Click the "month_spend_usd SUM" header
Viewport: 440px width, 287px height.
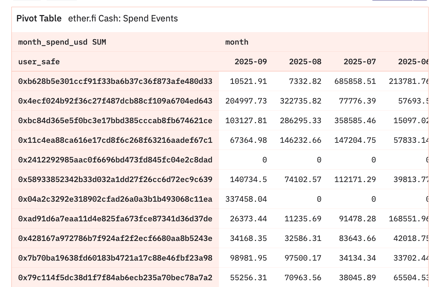[62, 42]
